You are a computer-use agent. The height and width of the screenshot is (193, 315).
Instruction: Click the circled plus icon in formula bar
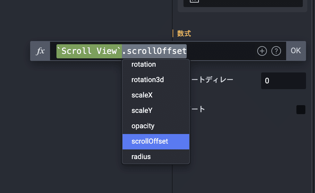262,51
